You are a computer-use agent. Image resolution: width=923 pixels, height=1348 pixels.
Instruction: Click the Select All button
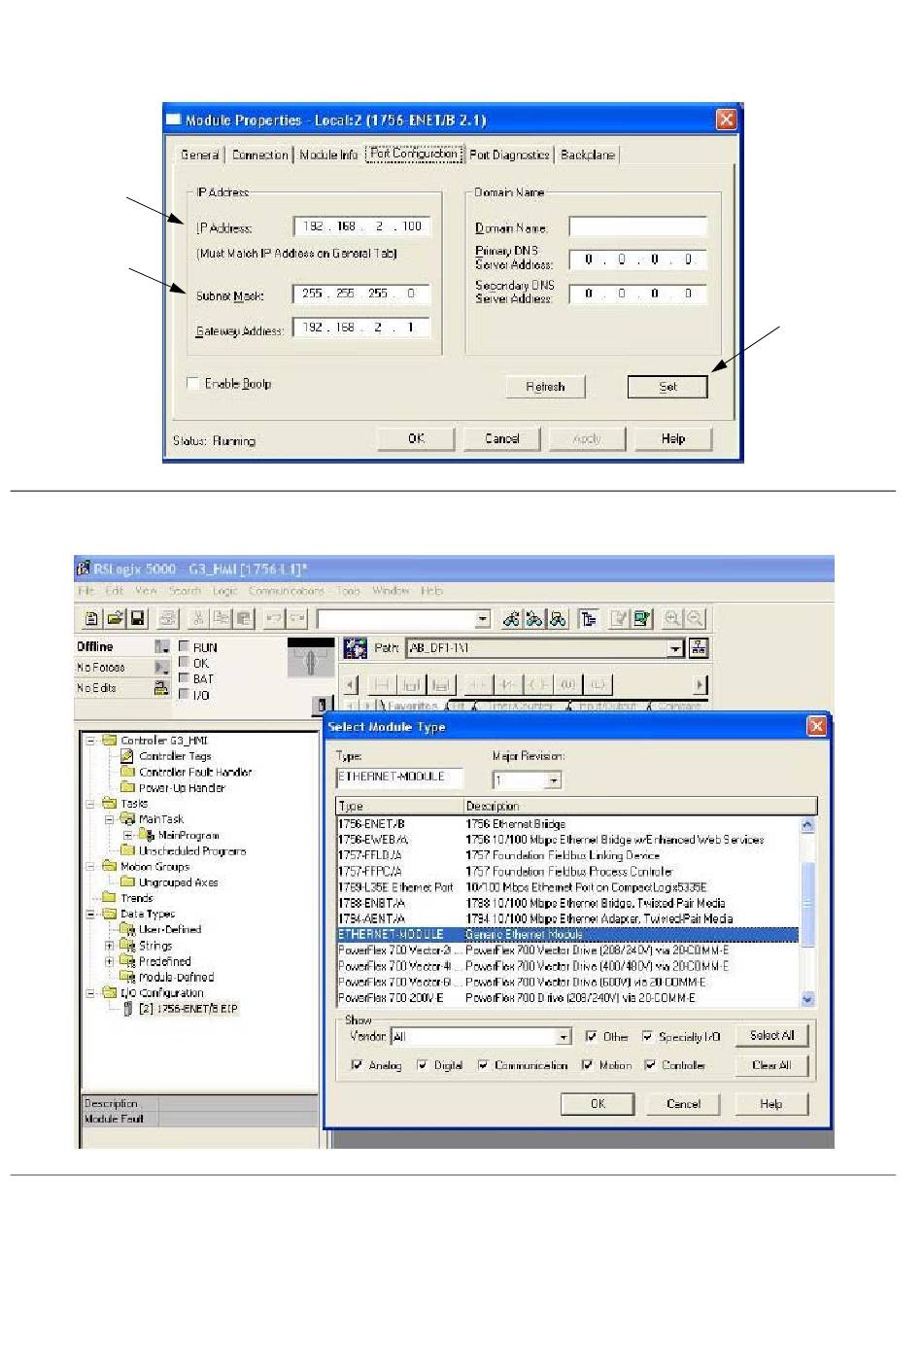pos(771,1036)
